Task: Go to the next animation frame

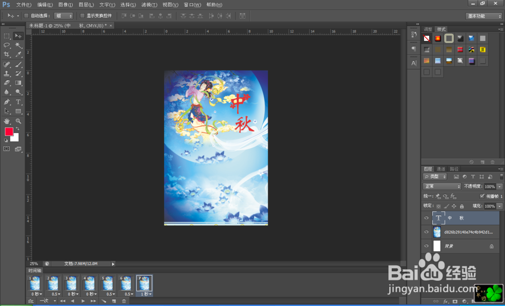Action: pos(93,301)
